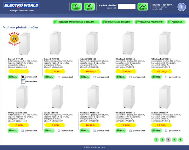Click the Porovnat button

[x=176, y=22]
